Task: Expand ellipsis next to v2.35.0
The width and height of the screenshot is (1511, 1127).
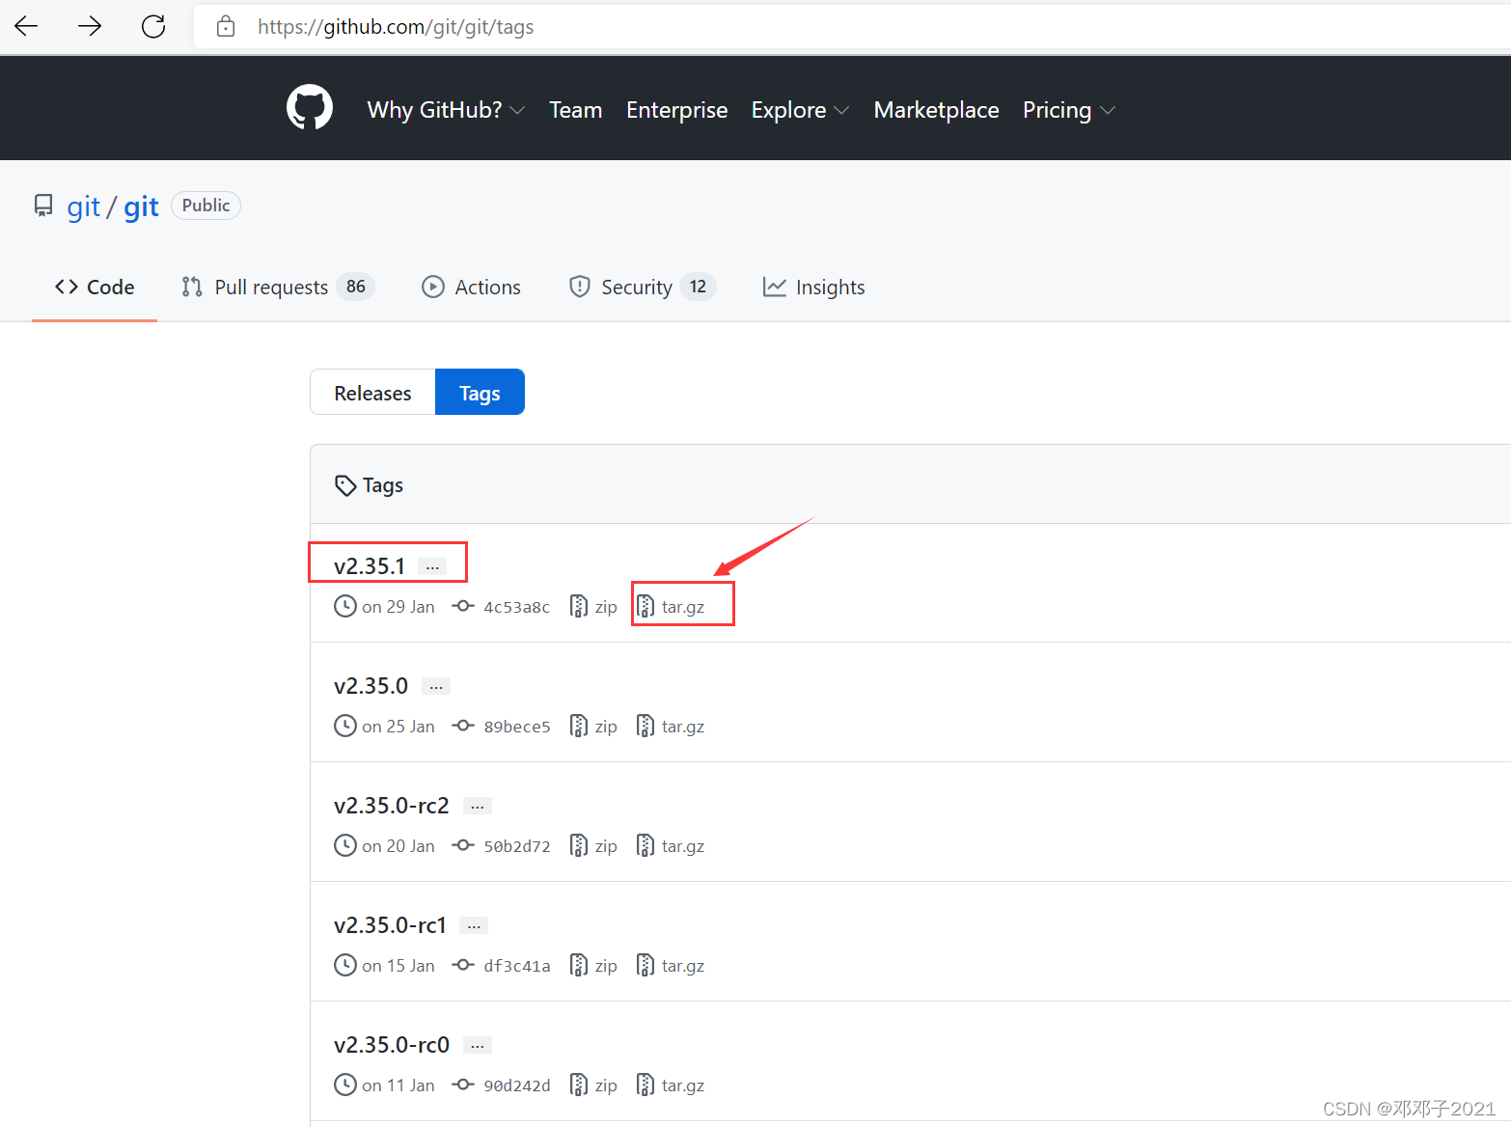Action: [436, 687]
